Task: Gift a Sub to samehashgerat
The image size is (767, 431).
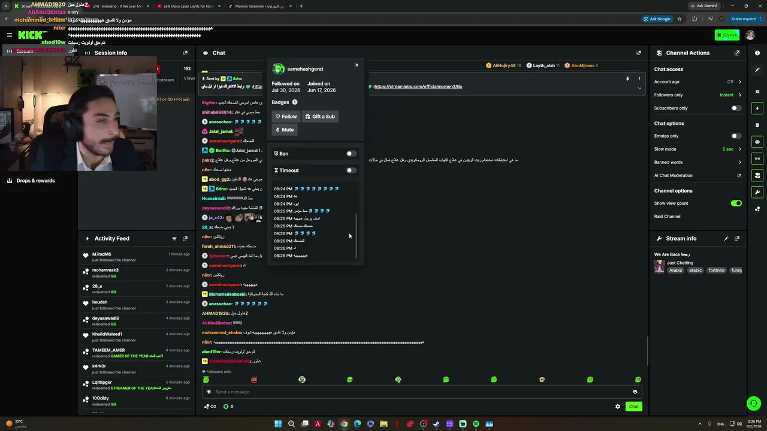Action: 320,117
